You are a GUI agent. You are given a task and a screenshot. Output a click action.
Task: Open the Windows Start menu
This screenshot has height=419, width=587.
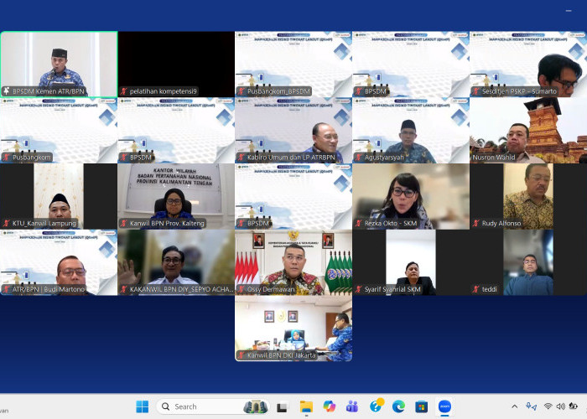[x=142, y=406]
